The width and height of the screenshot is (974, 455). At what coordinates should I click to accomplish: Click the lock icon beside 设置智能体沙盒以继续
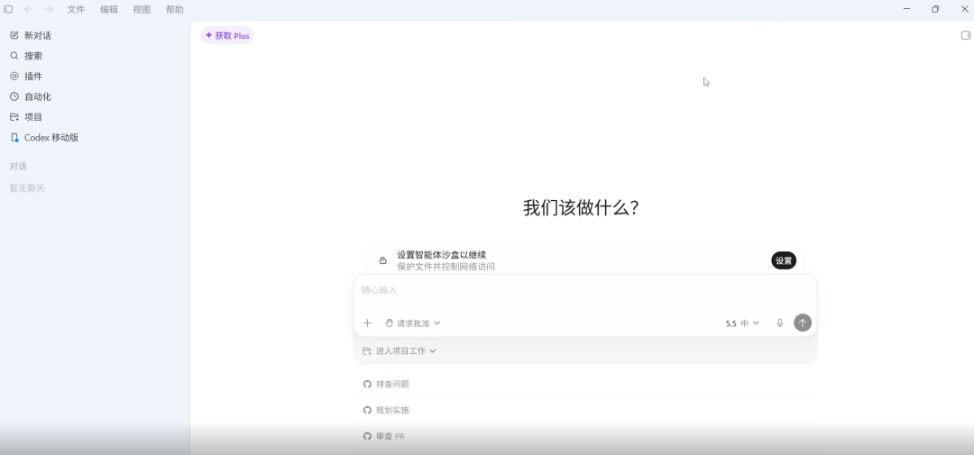[382, 260]
